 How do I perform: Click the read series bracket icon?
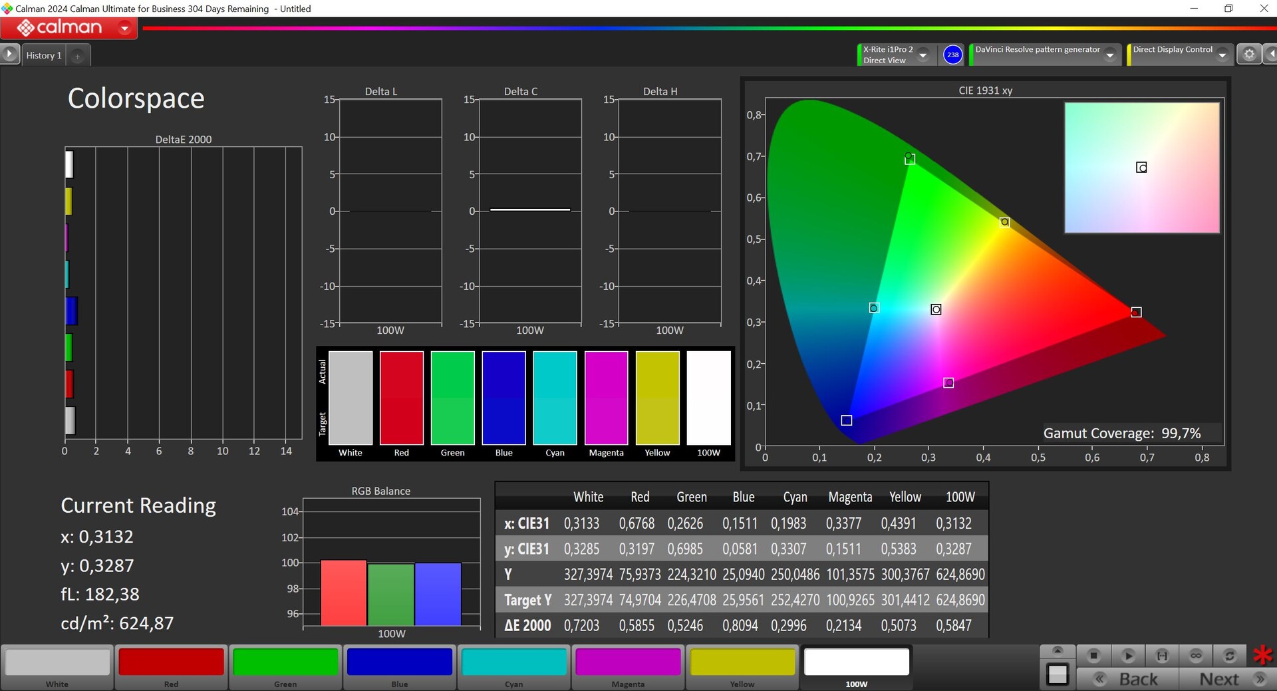(1162, 656)
